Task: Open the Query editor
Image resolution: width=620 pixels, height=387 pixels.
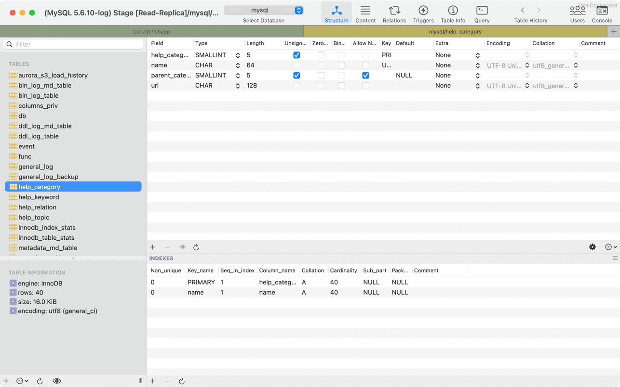Action: click(482, 13)
